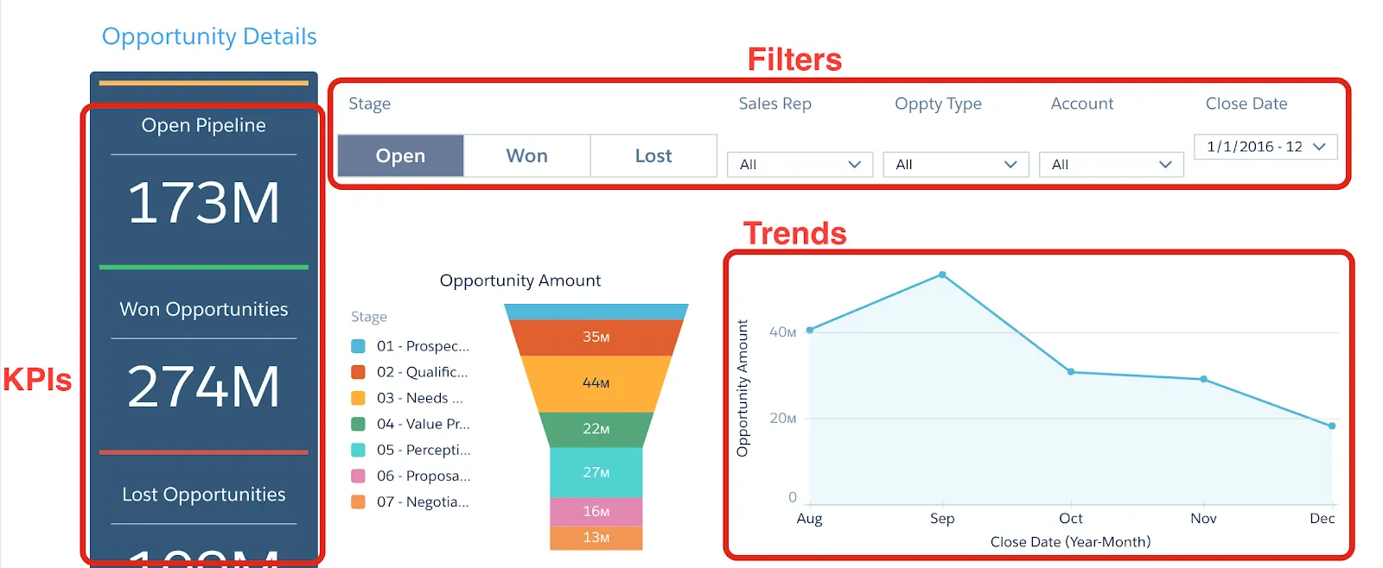Select the "07 - Negotia..." legend item

pos(360,501)
